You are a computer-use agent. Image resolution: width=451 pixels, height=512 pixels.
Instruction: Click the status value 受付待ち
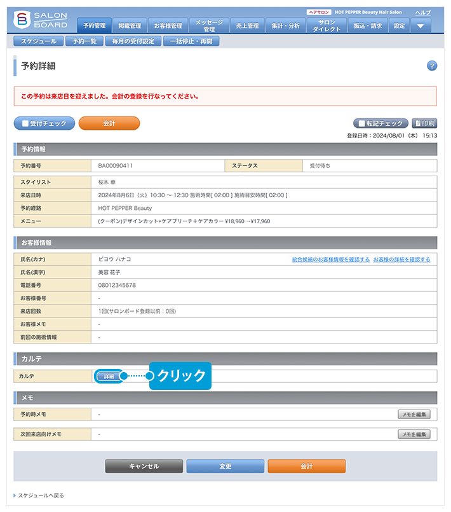pyautogui.click(x=320, y=166)
